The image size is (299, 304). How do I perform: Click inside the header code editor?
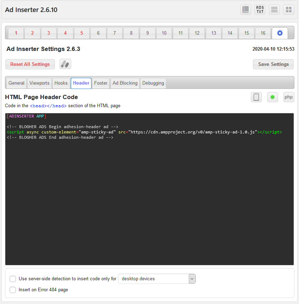tap(149, 189)
